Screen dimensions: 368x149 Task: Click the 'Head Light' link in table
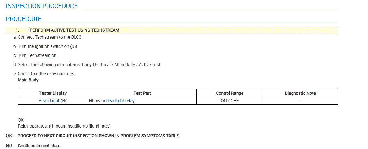click(49, 101)
